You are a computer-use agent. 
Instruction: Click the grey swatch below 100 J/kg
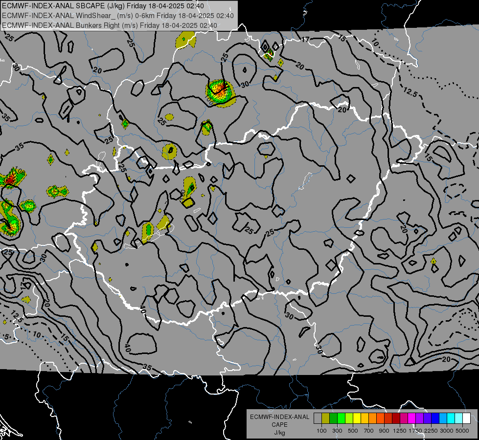pos(318,418)
